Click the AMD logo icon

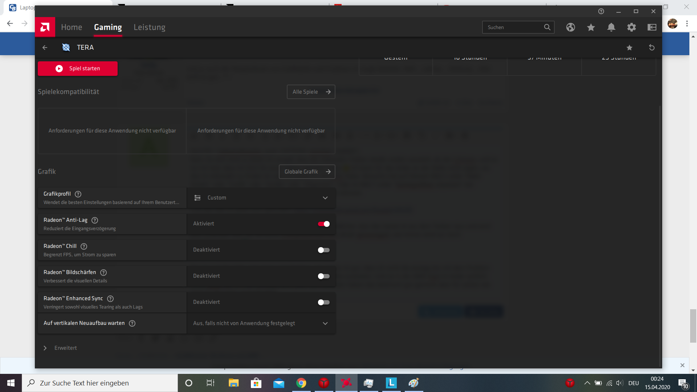coord(45,27)
